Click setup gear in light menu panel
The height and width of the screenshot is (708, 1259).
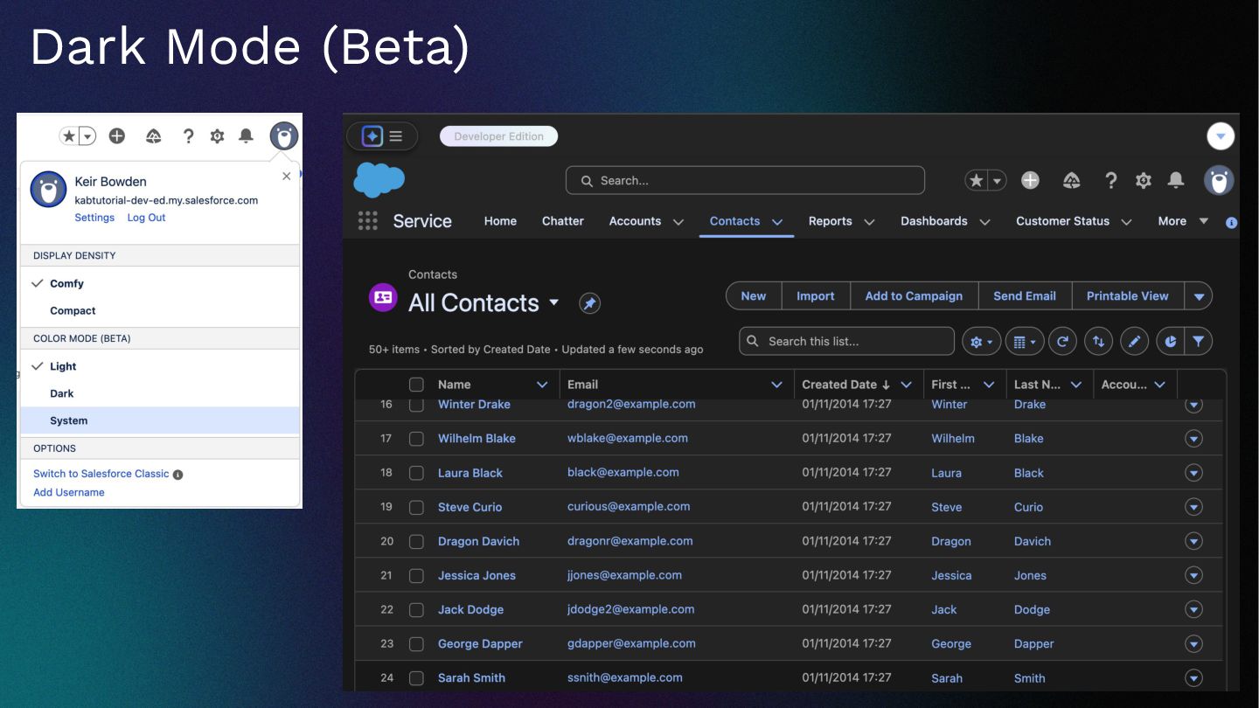coord(217,135)
